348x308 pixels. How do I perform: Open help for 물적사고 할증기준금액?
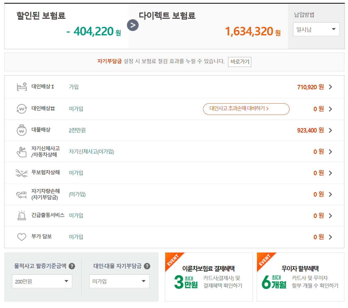click(72, 266)
